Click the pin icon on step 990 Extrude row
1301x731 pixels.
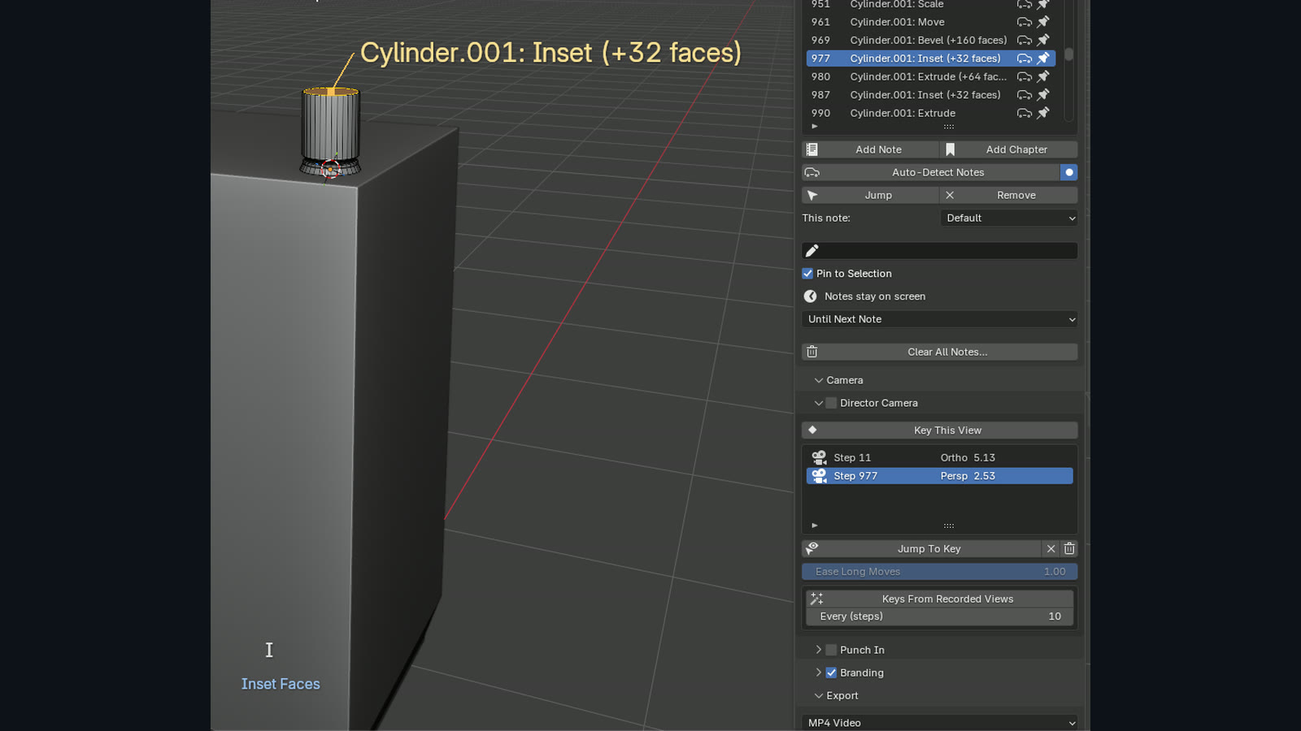(x=1043, y=113)
